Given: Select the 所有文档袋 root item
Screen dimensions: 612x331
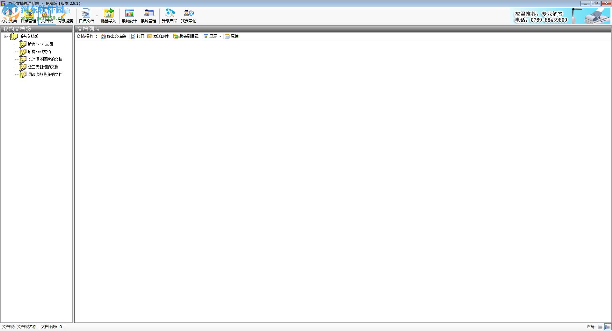Looking at the screenshot, I should click(x=29, y=37).
